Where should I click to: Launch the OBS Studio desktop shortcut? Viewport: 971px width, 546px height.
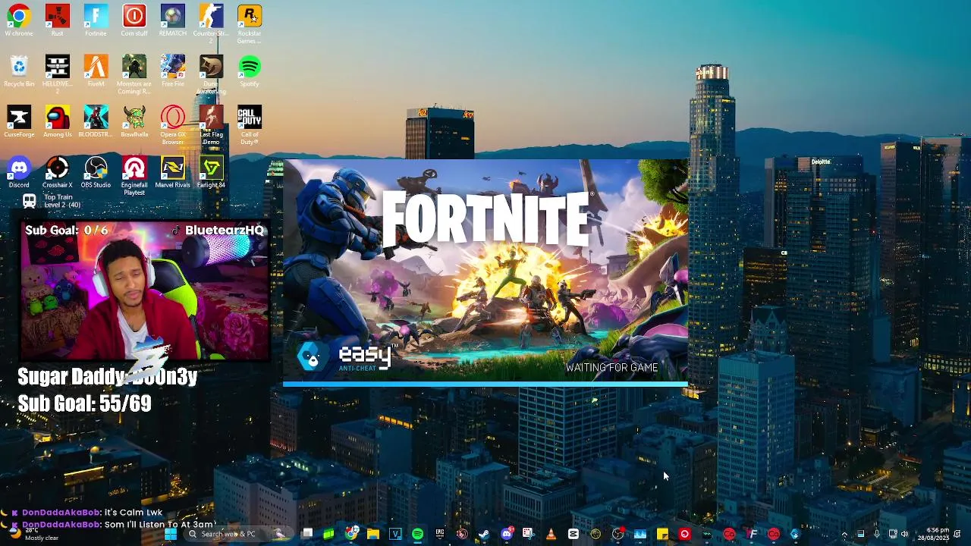(96, 172)
